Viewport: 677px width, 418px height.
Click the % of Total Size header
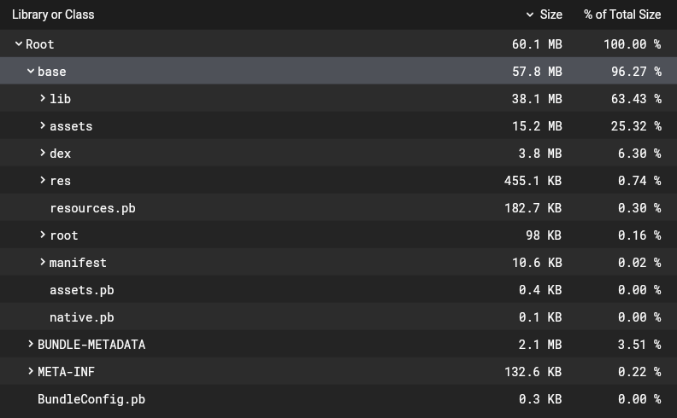tap(622, 15)
